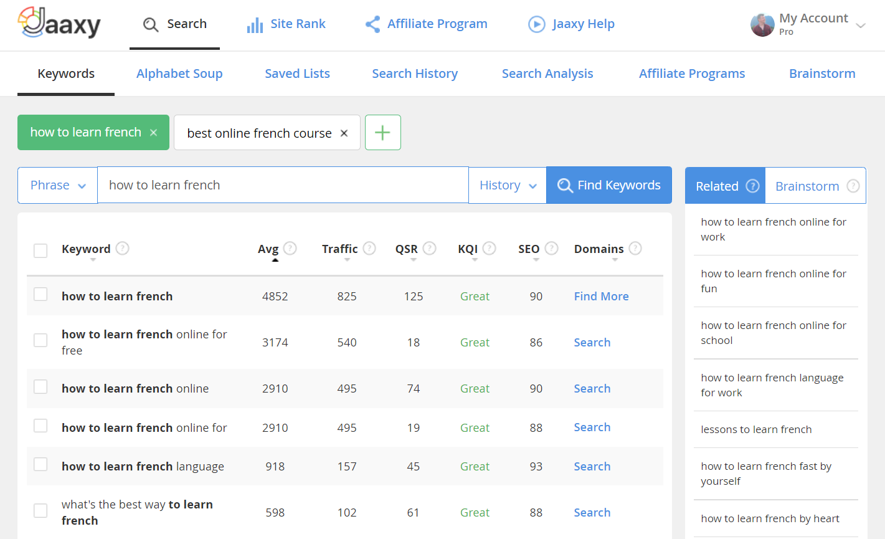Click Find More for 'how to learn french'
This screenshot has width=885, height=539.
coord(602,296)
